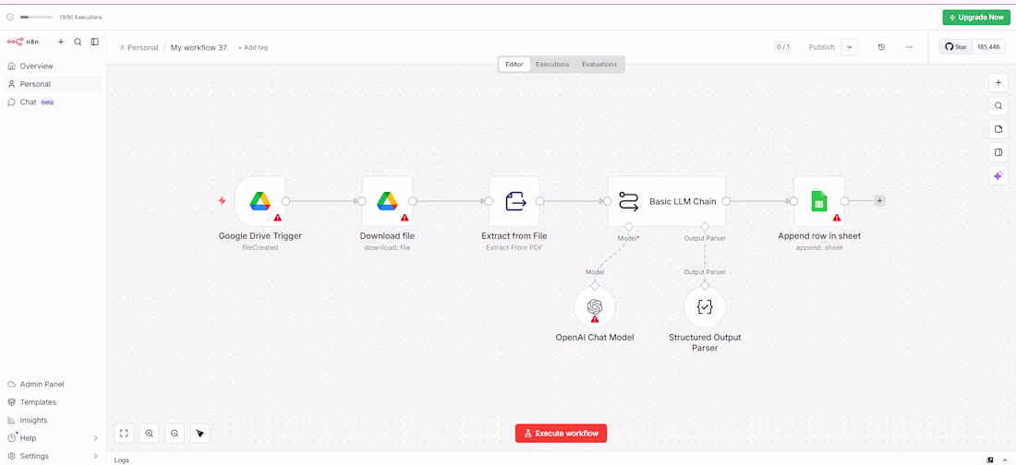This screenshot has width=1016, height=465.
Task: Open Personal in sidebar
Action: 52,84
